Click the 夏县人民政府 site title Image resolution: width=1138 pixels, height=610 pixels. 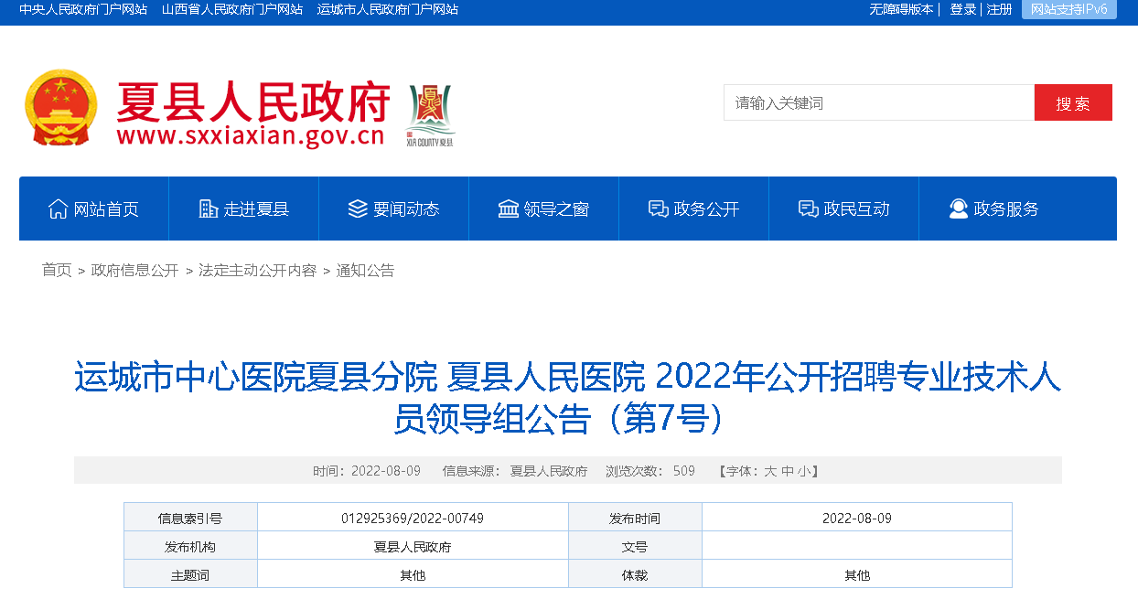[x=253, y=102]
